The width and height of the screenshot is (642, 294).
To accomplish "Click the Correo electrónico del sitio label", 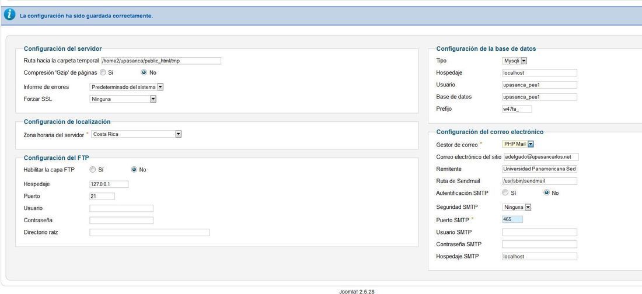I will pyautogui.click(x=469, y=157).
